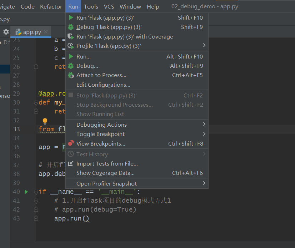Click the Profile 'Flask (app.py) (3)' clock icon
295x248 pixels.
tap(71, 46)
